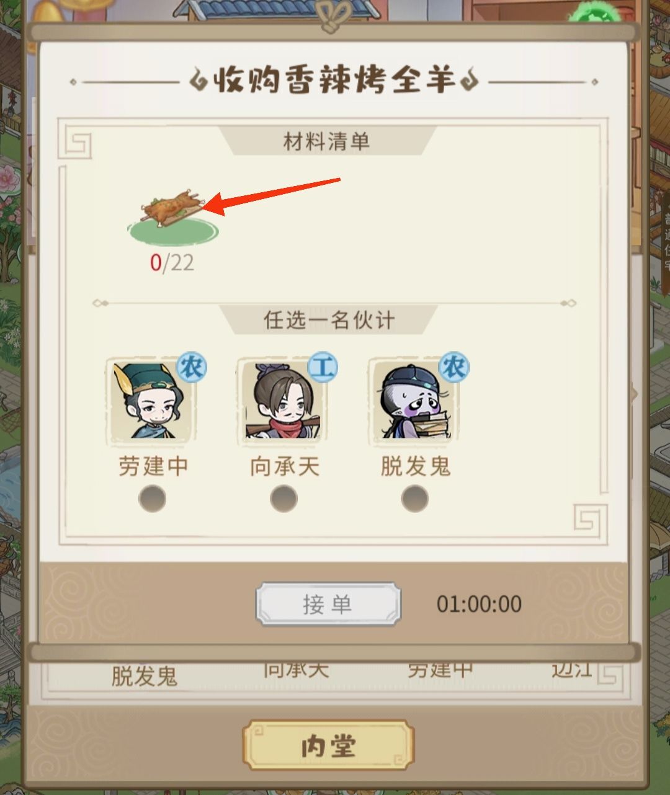
Task: Select 劳建中 portrait with green hat
Action: pos(151,400)
